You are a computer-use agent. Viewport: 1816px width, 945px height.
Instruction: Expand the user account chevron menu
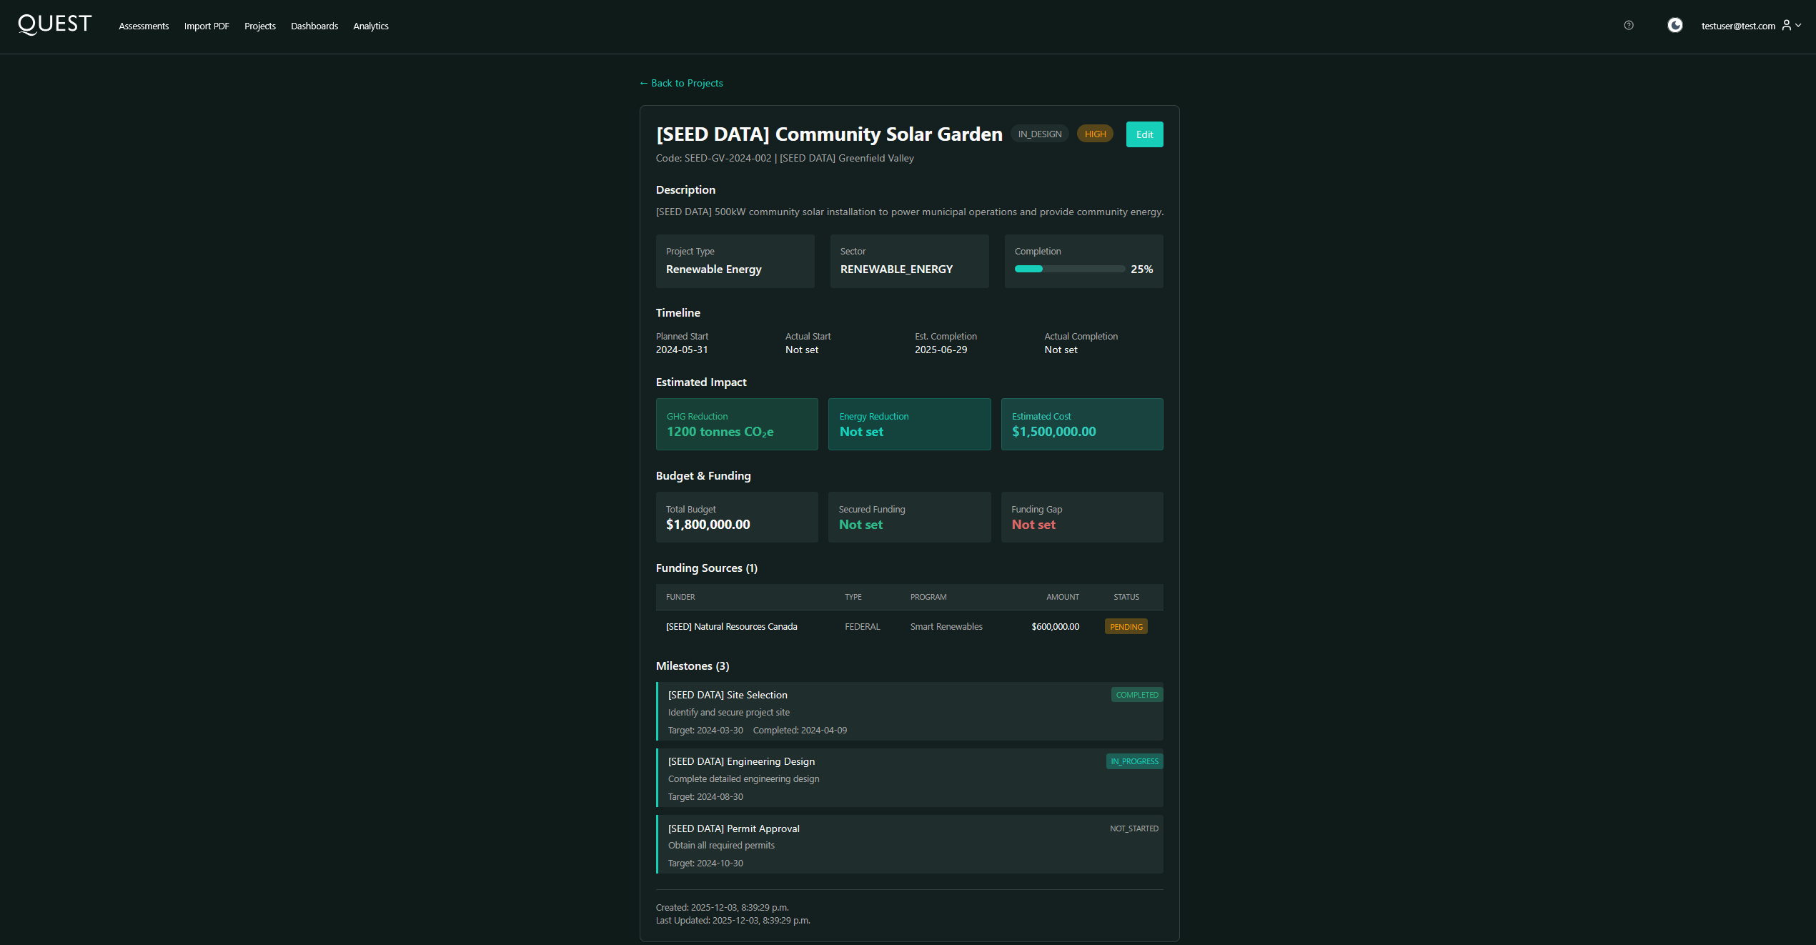(1798, 25)
